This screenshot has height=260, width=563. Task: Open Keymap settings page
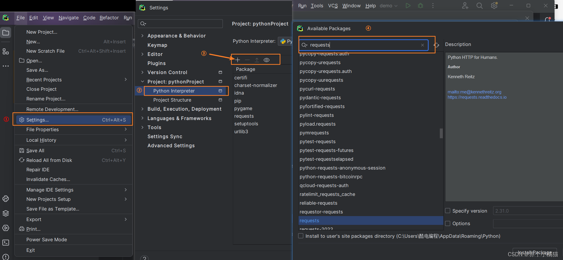point(157,45)
